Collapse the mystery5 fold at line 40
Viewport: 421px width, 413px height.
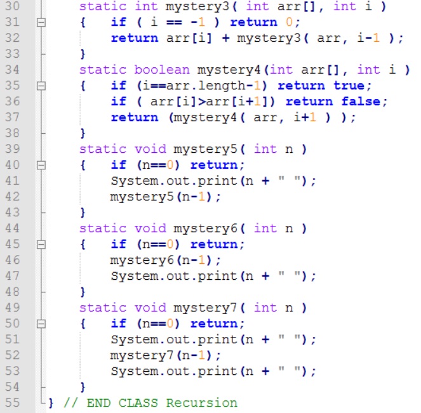coord(41,165)
